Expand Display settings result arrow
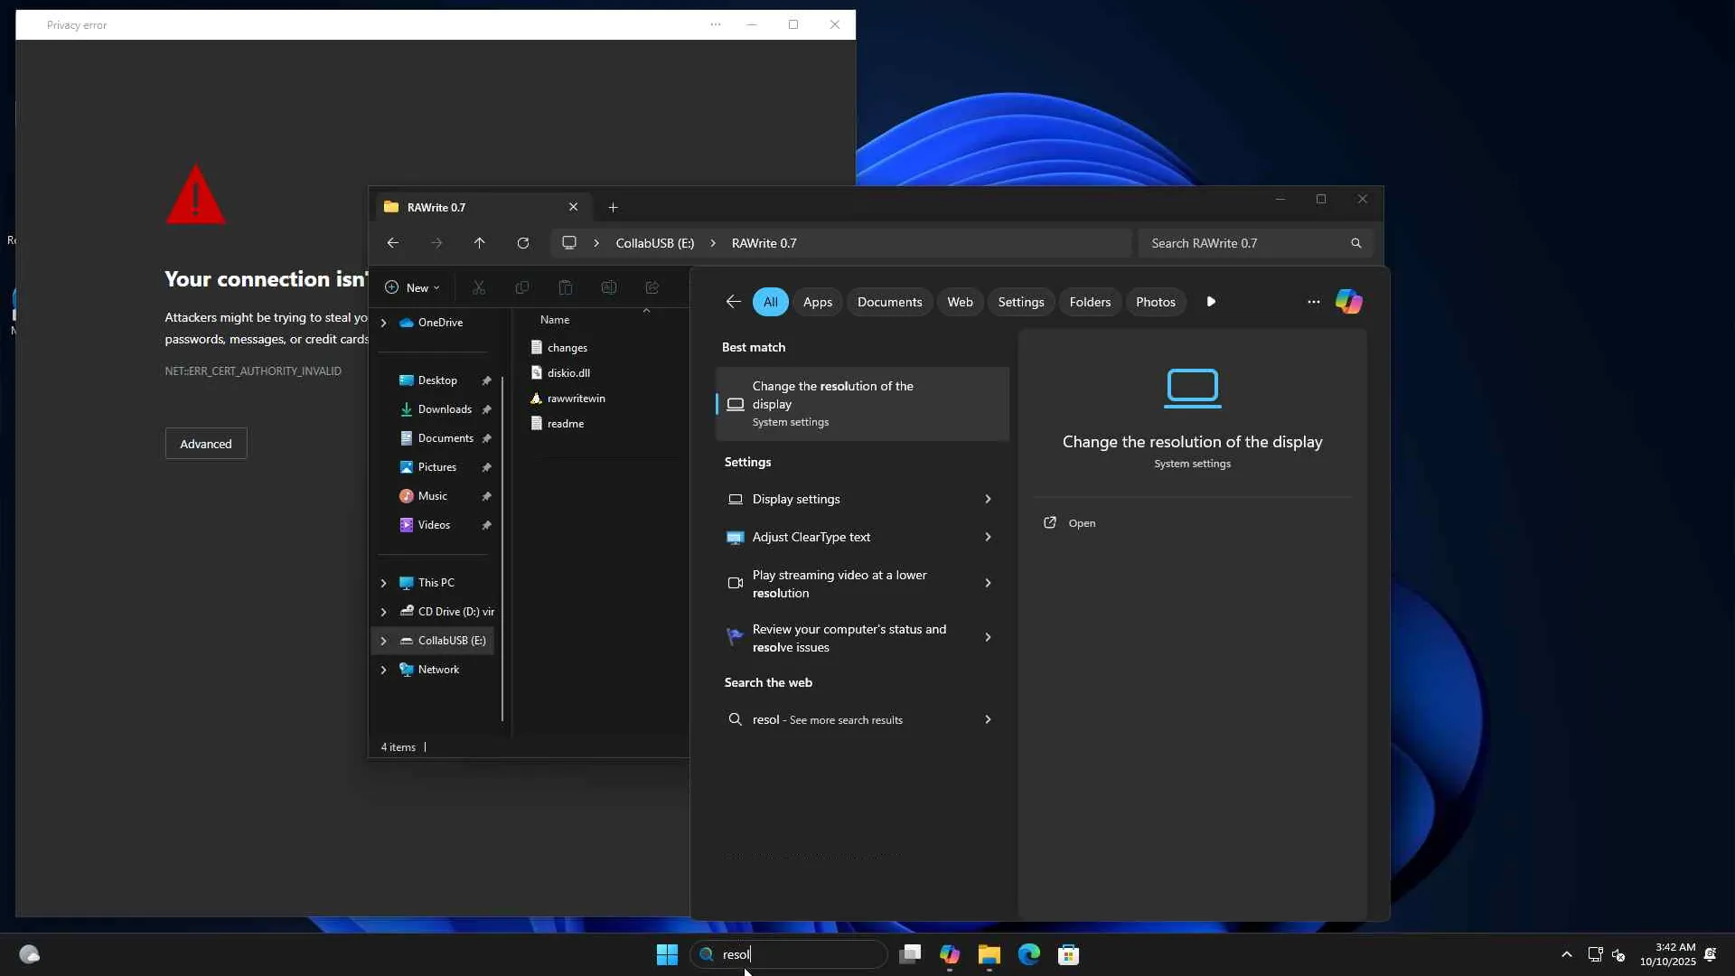This screenshot has height=976, width=1735. [x=988, y=499]
